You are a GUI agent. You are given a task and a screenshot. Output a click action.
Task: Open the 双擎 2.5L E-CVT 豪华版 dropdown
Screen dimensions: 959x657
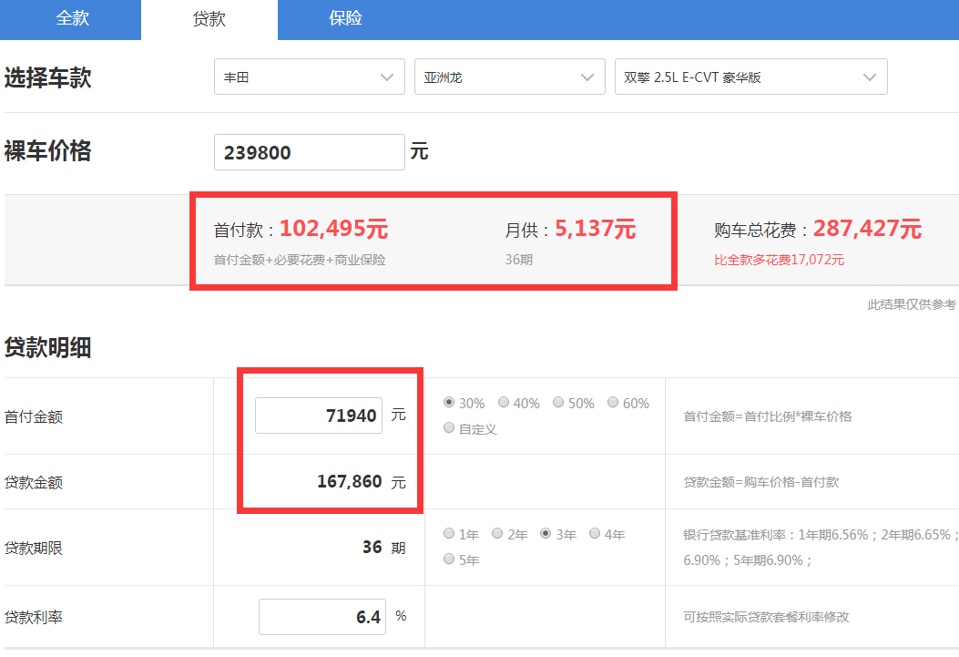click(751, 77)
